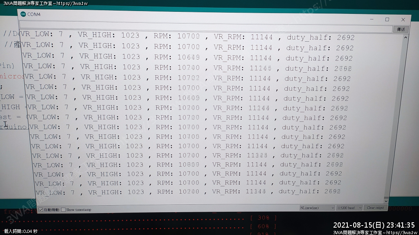Click the scrollbar down arrow in serial output
The width and height of the screenshot is (419, 235).
(385, 201)
